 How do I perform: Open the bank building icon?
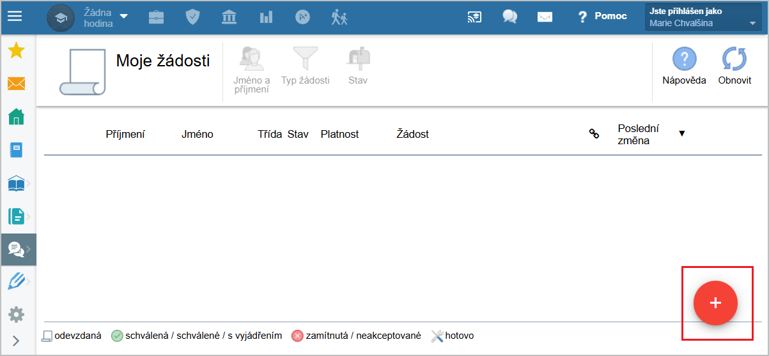[229, 17]
